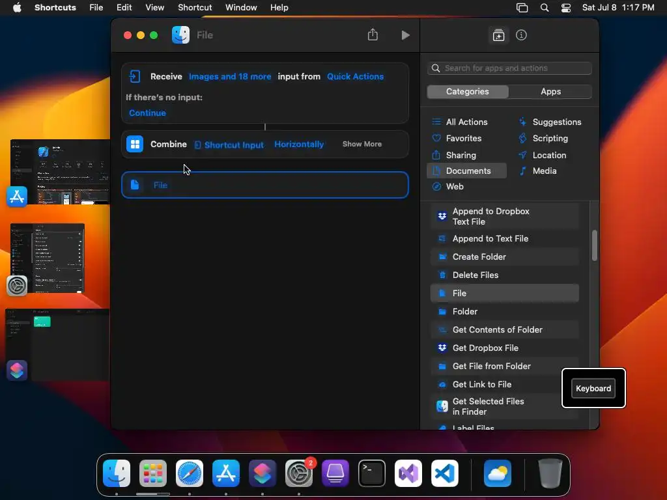Viewport: 667px width, 500px height.
Task: Show shortcut details info icon
Action: [x=521, y=35]
